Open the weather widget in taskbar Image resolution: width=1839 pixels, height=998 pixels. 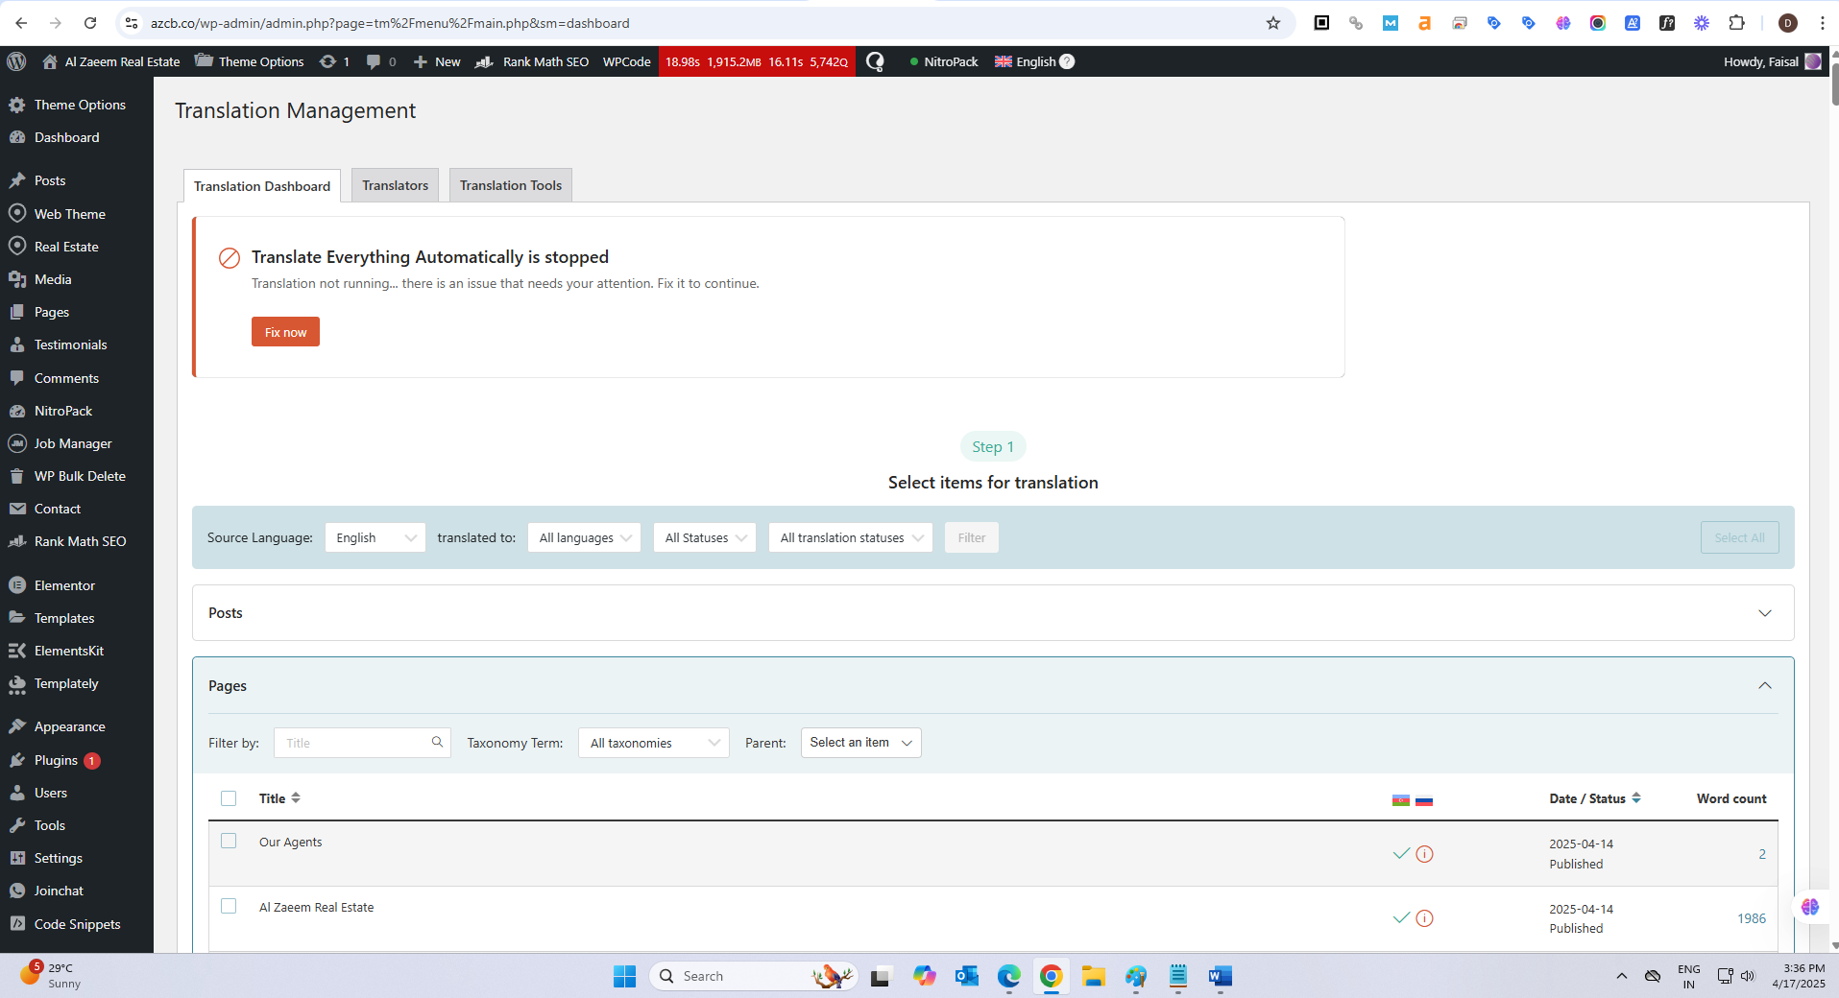coord(50,976)
